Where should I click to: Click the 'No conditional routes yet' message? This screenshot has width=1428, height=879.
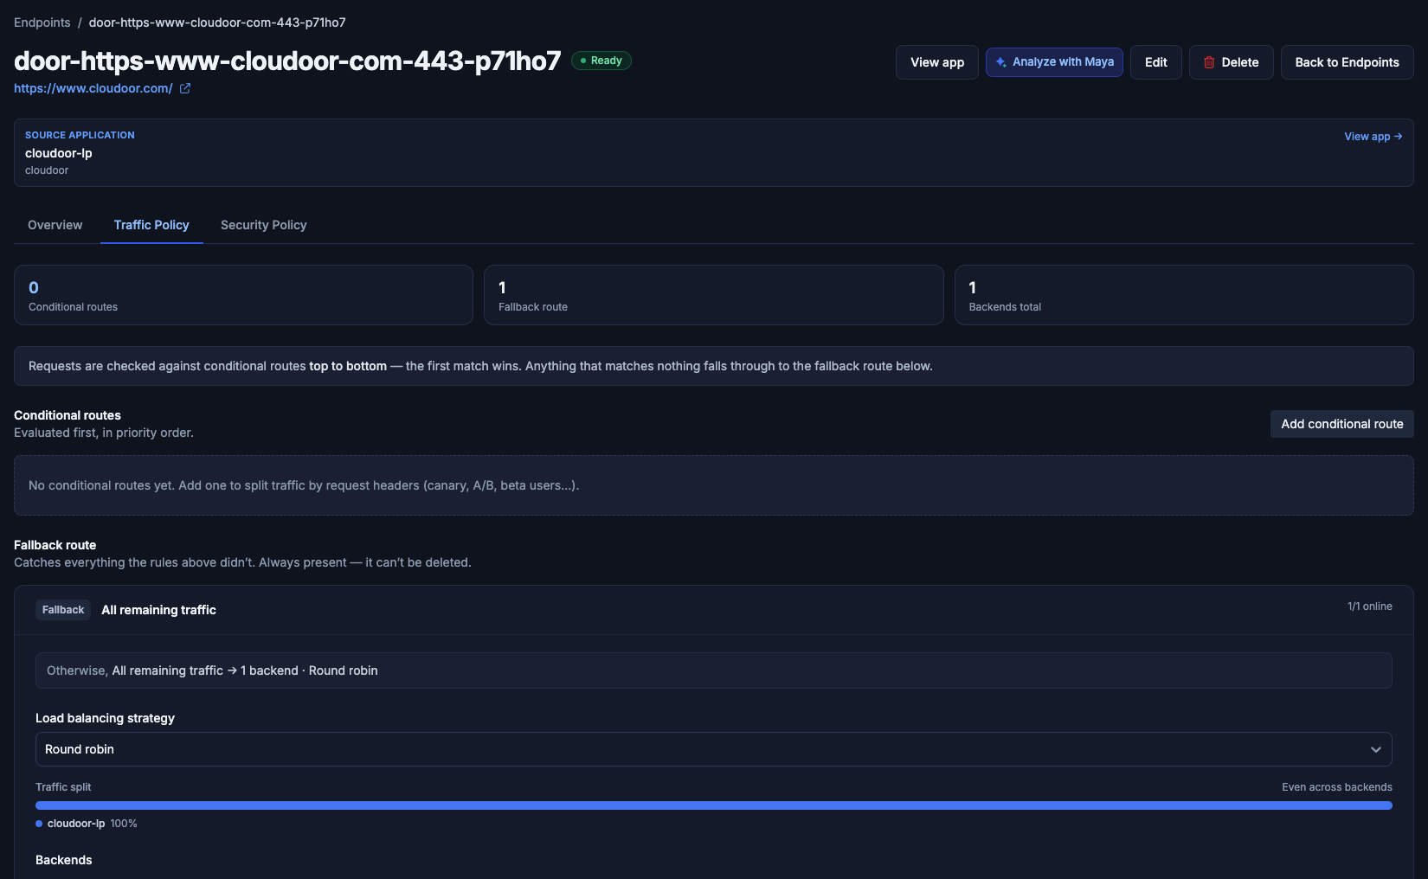pyautogui.click(x=304, y=485)
